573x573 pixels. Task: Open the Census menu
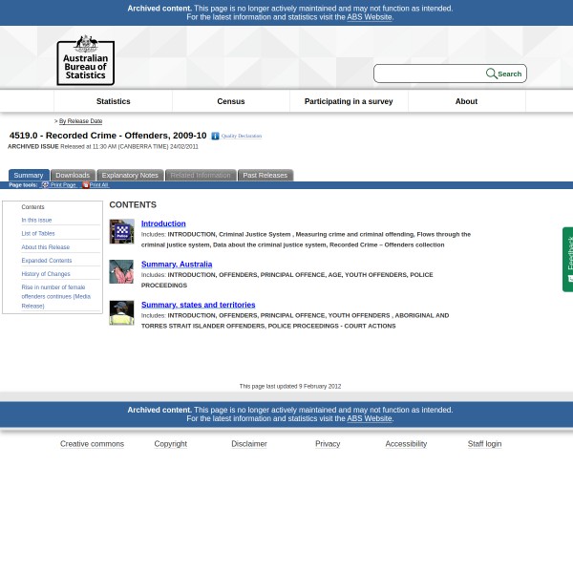tap(230, 101)
